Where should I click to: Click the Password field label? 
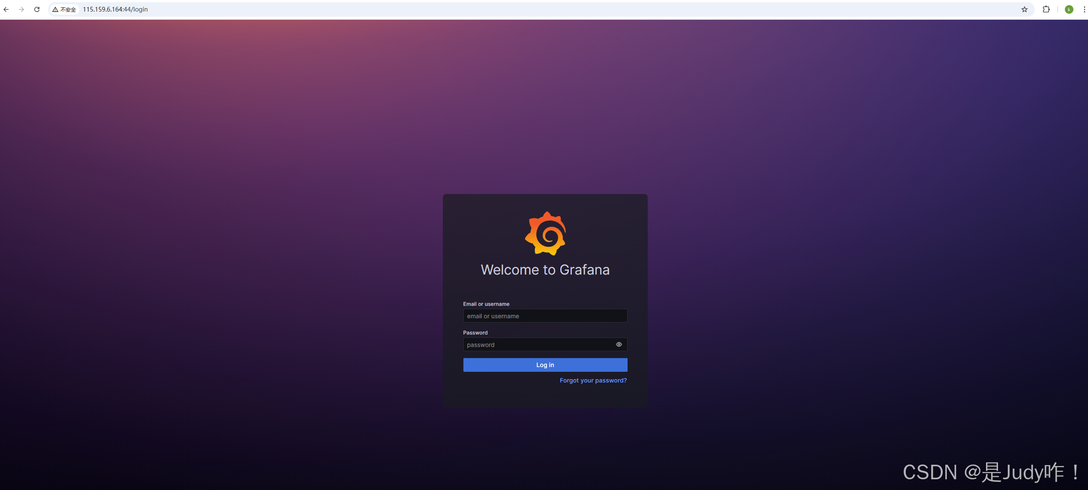475,333
